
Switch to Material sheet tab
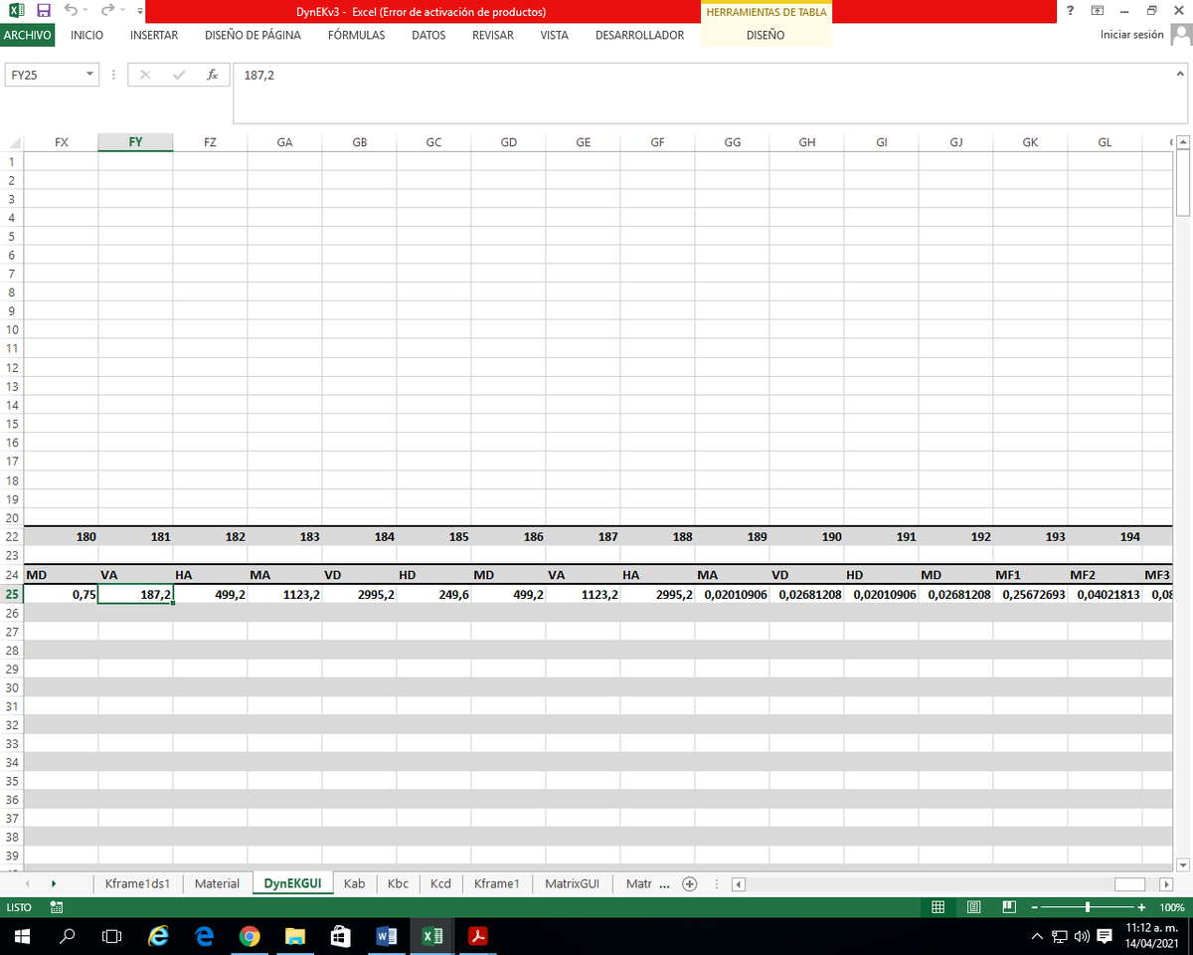pyautogui.click(x=217, y=883)
